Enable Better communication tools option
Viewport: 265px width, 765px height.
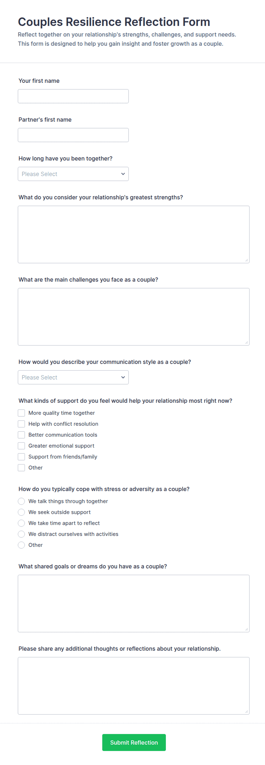[21, 435]
